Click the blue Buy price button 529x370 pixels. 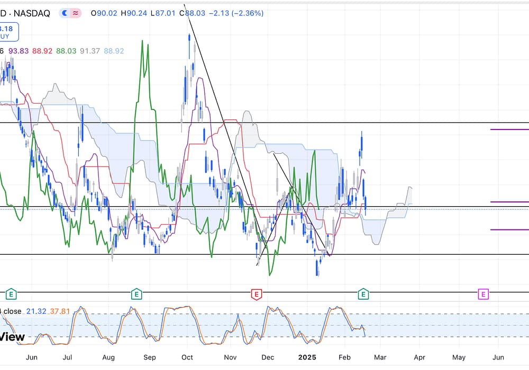8,32
